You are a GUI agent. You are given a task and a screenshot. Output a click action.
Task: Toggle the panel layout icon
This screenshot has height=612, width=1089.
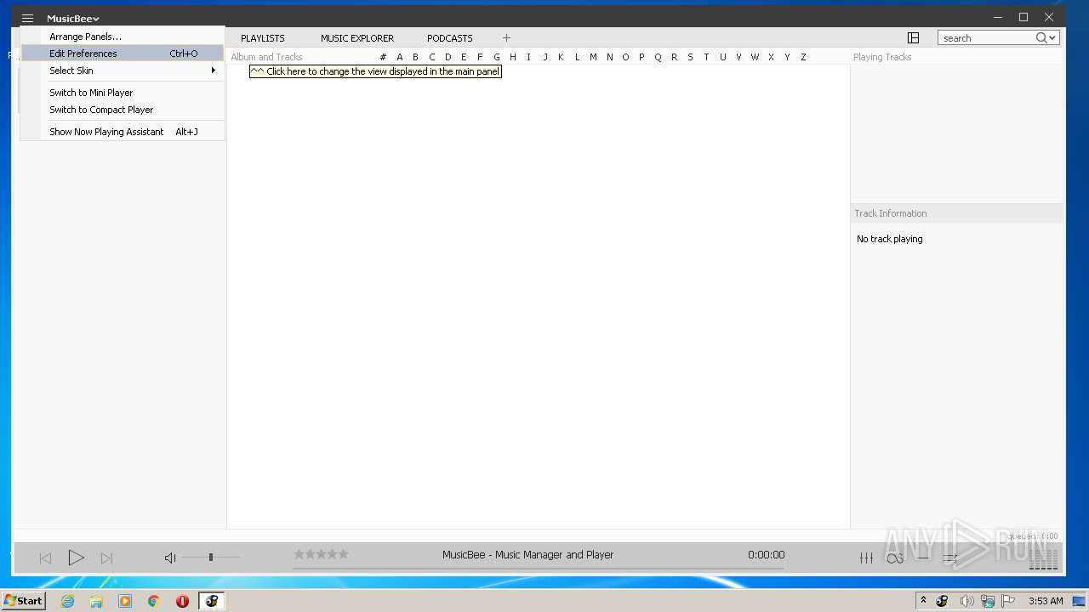(x=913, y=38)
